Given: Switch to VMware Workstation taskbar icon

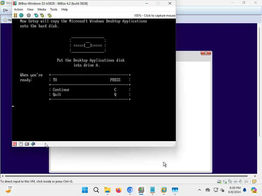Looking at the screenshot, I should [163, 190].
